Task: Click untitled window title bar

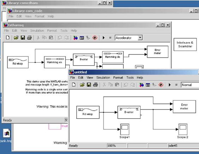Action: [x=134, y=72]
